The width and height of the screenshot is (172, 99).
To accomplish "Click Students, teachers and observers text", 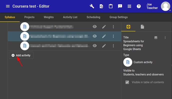I will pos(143,74).
